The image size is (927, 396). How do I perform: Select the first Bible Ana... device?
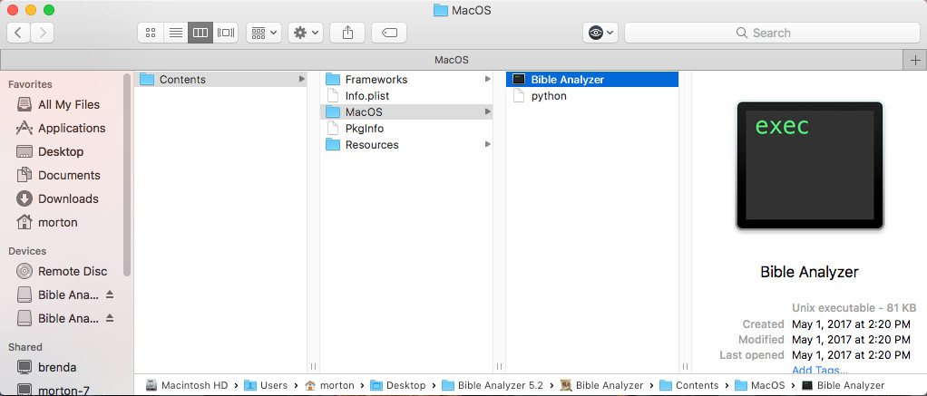59,295
